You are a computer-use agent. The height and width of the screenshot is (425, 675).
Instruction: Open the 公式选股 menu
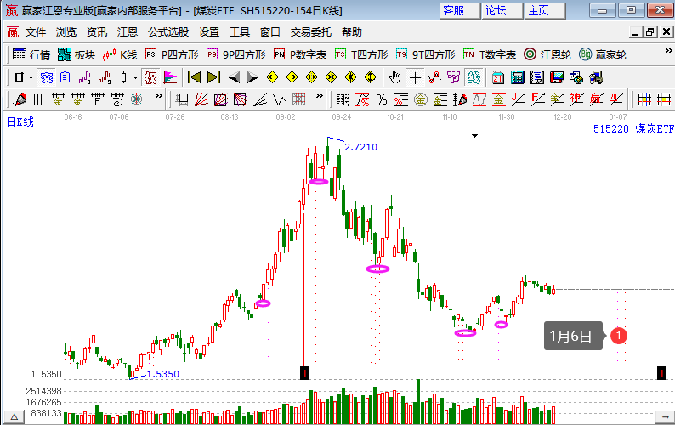pyautogui.click(x=168, y=31)
